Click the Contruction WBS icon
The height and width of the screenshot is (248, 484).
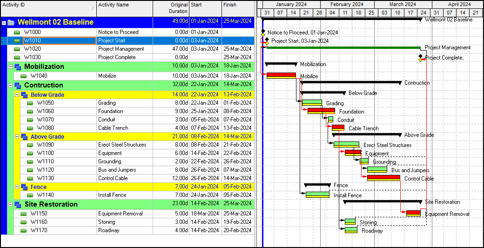(x=18, y=86)
